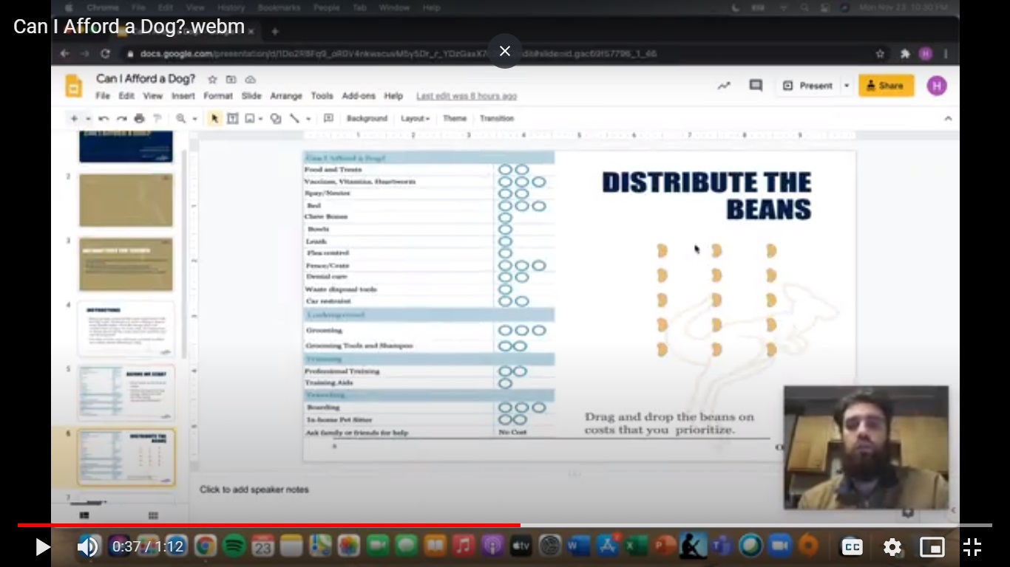Image resolution: width=1010 pixels, height=567 pixels.
Task: Add a comment from the toolbar
Action: (329, 118)
